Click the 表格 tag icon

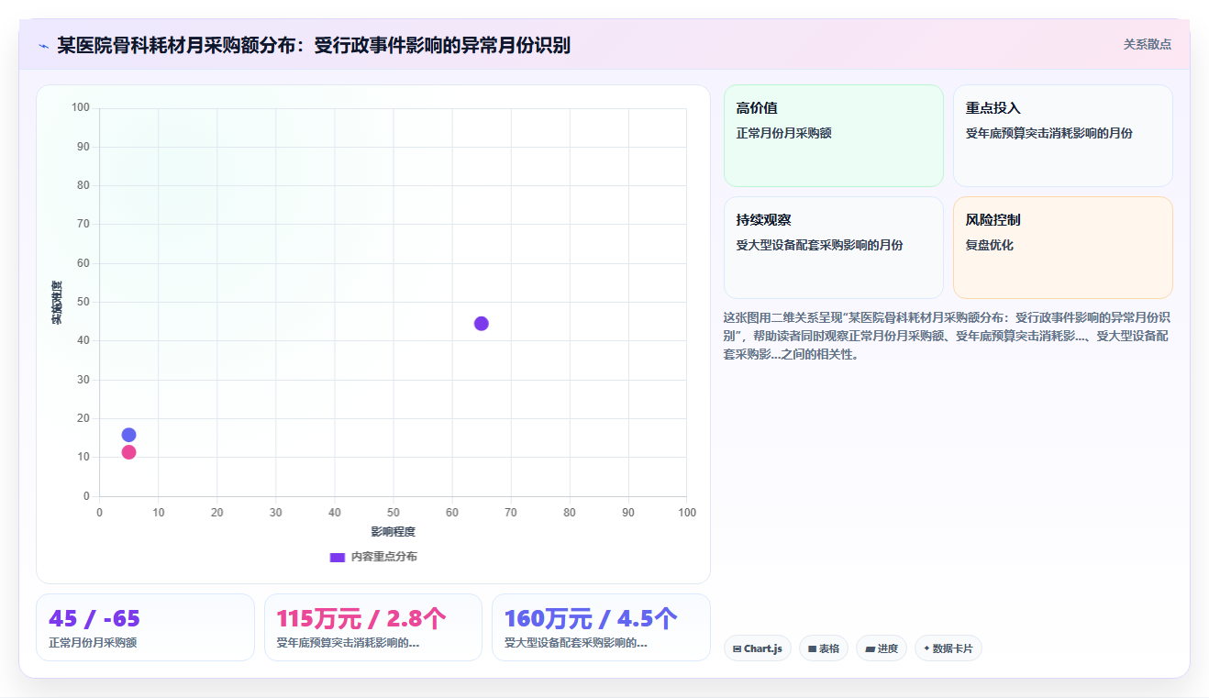(x=813, y=648)
